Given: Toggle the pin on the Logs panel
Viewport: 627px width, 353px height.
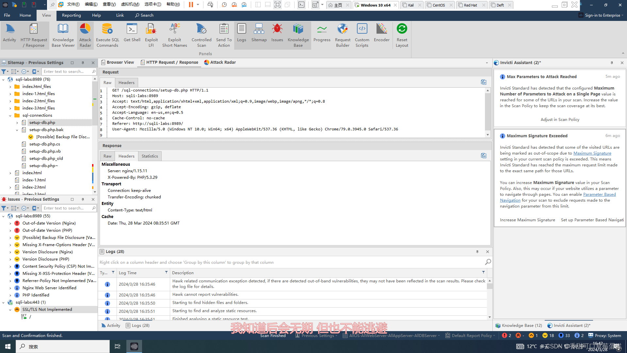Looking at the screenshot, I should pyautogui.click(x=477, y=252).
